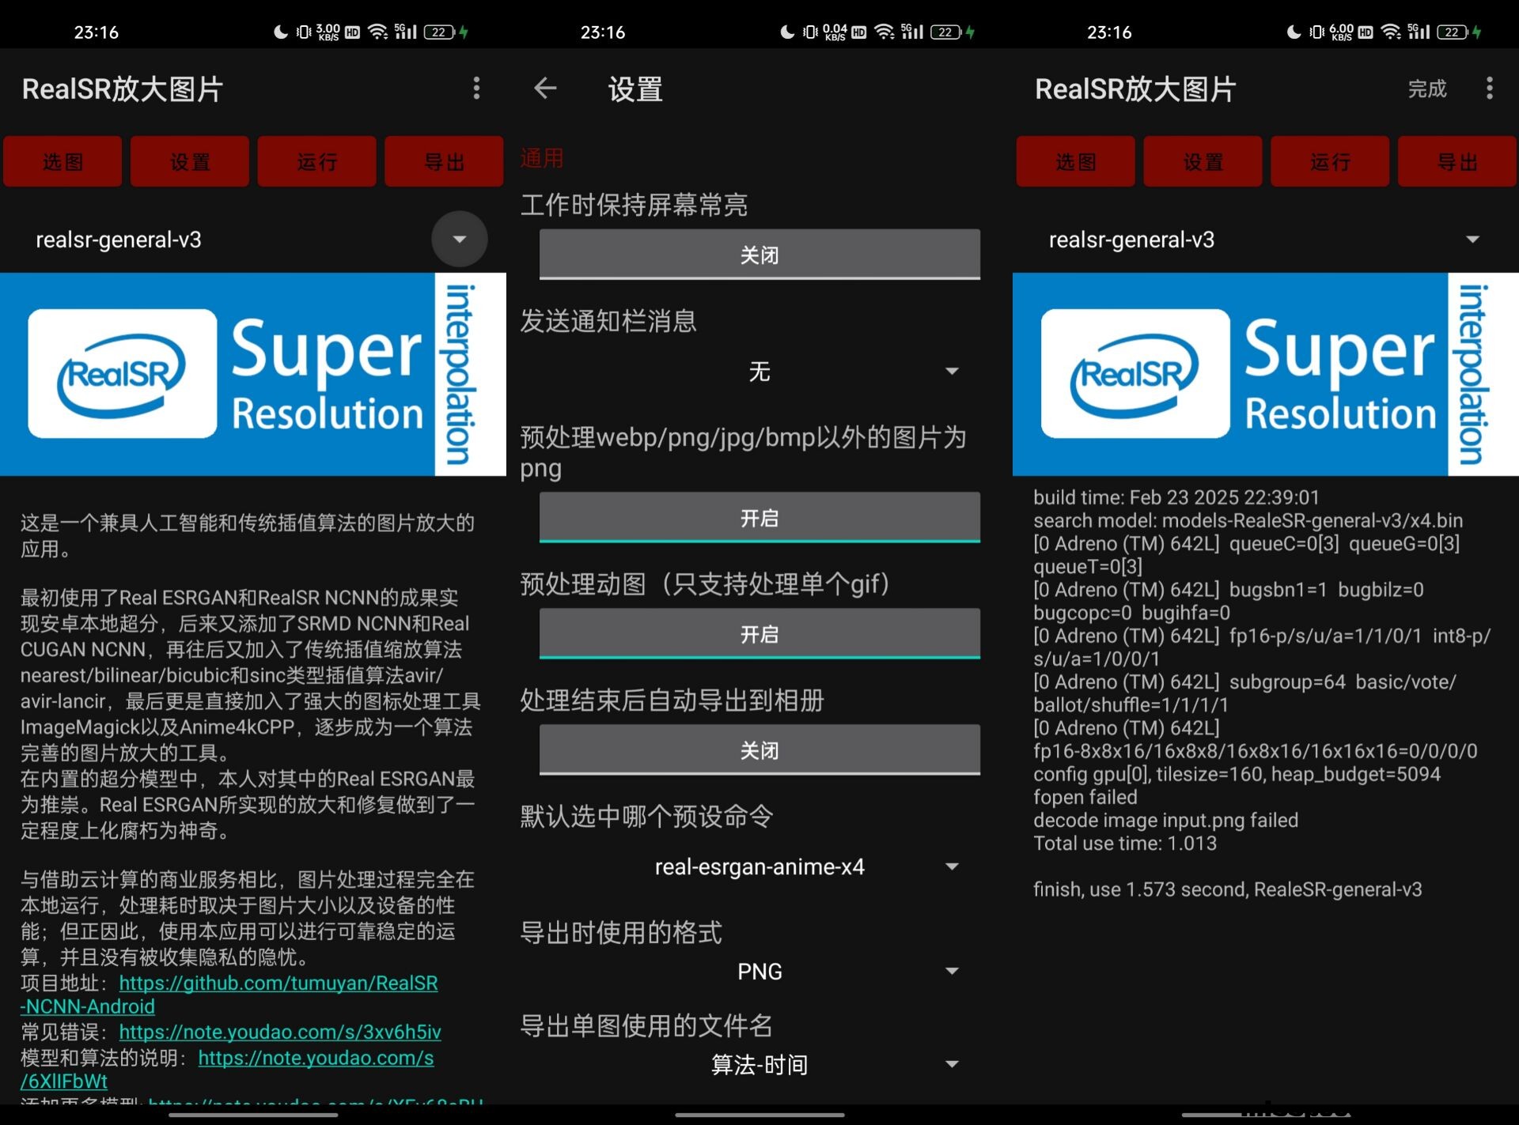This screenshot has width=1519, height=1125.
Task: Tap 选图 button on right screen
Action: tap(1076, 162)
